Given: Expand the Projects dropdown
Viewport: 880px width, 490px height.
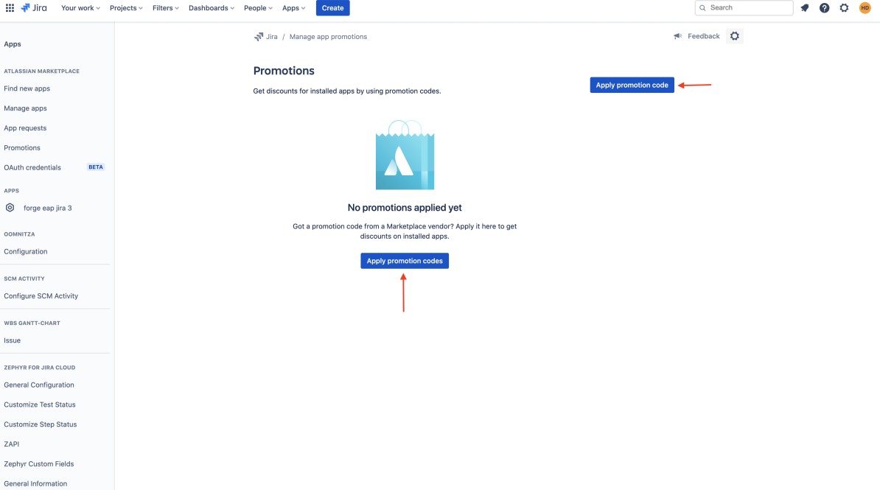Looking at the screenshot, I should pos(124,8).
